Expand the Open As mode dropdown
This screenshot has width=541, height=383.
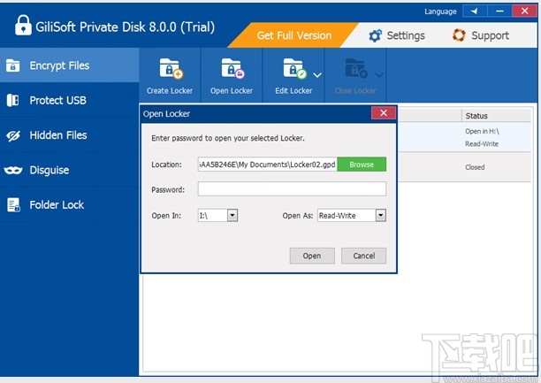381,216
